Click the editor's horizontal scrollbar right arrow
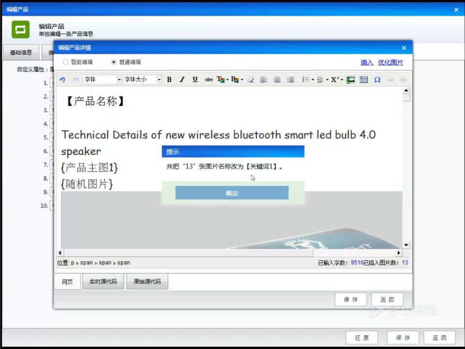 click(399, 253)
